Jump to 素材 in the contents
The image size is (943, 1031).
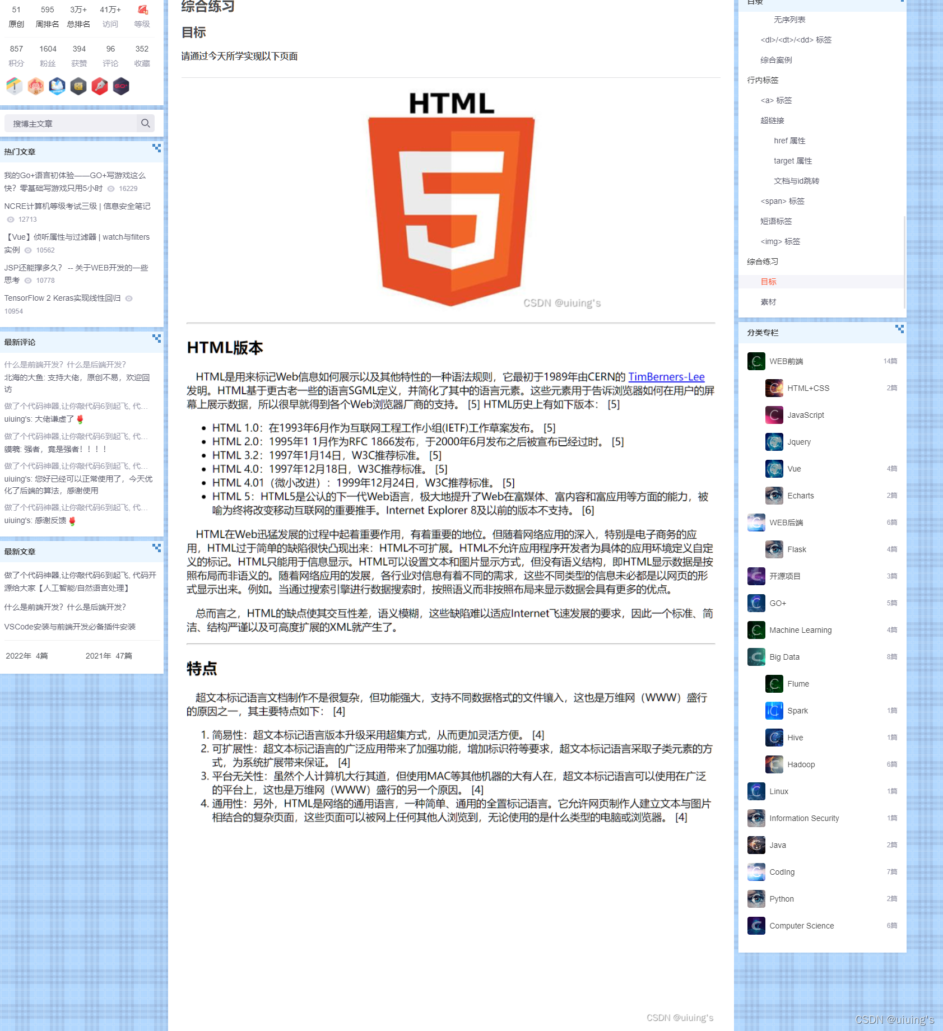(x=768, y=302)
